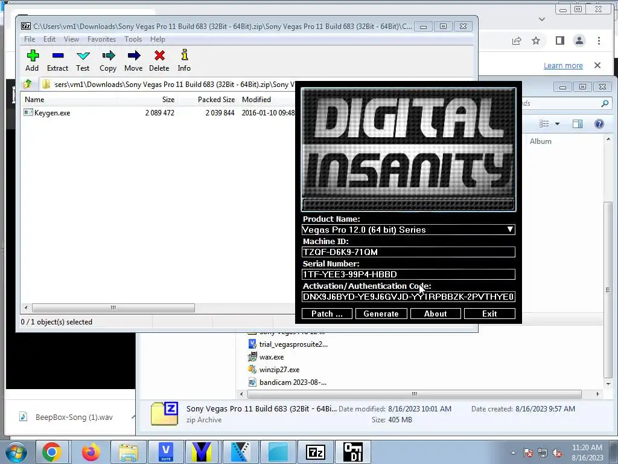This screenshot has width=618, height=464.
Task: Click the network icon in system tray
Action: [543, 453]
